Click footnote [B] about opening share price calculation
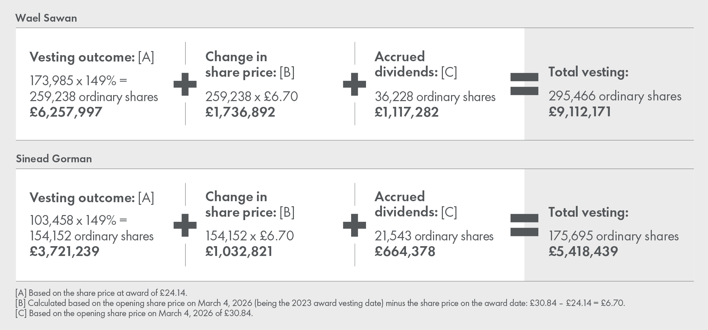 (x=320, y=303)
